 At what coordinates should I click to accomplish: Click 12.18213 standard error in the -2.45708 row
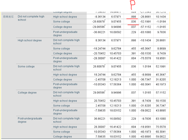(115, 79)
